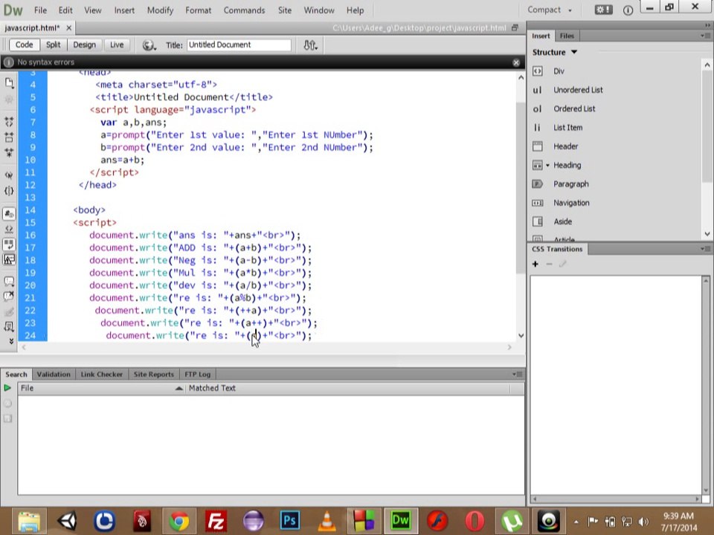The height and width of the screenshot is (535, 714).
Task: Click the Select Parent Tag icon
Action: coord(9,175)
